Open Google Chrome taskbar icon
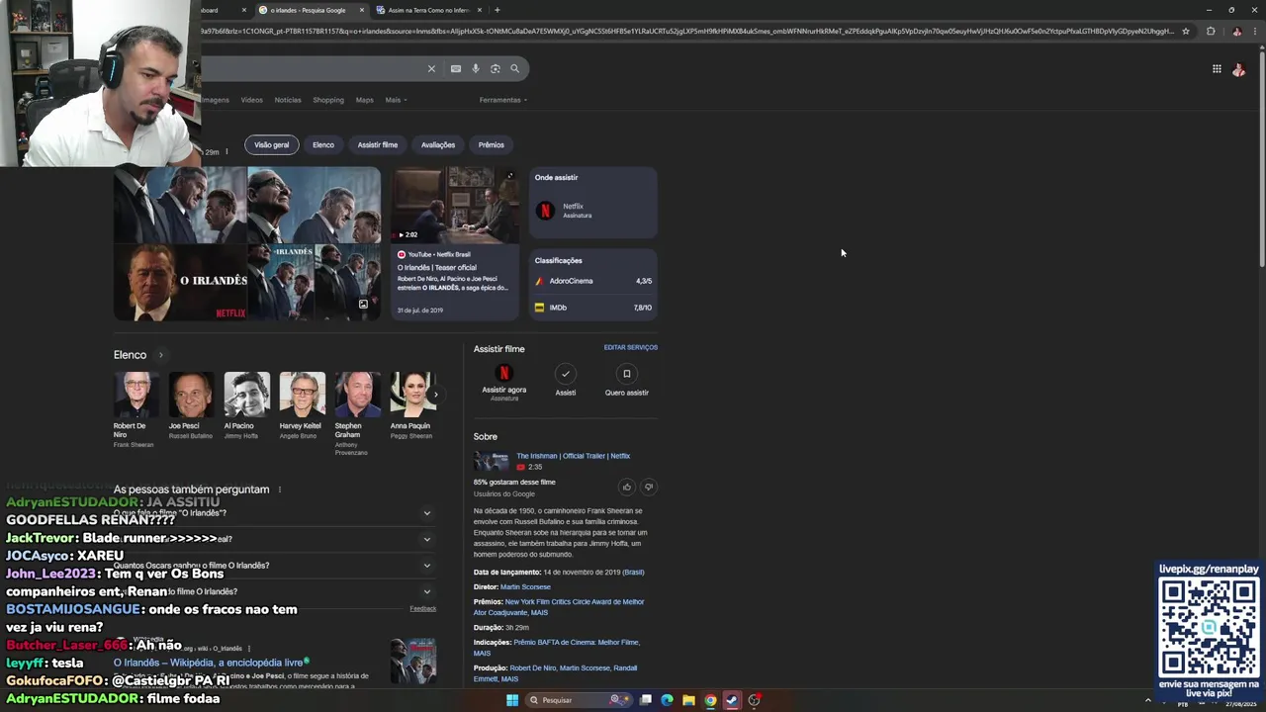Viewport: 1266px width, 712px height. point(710,700)
